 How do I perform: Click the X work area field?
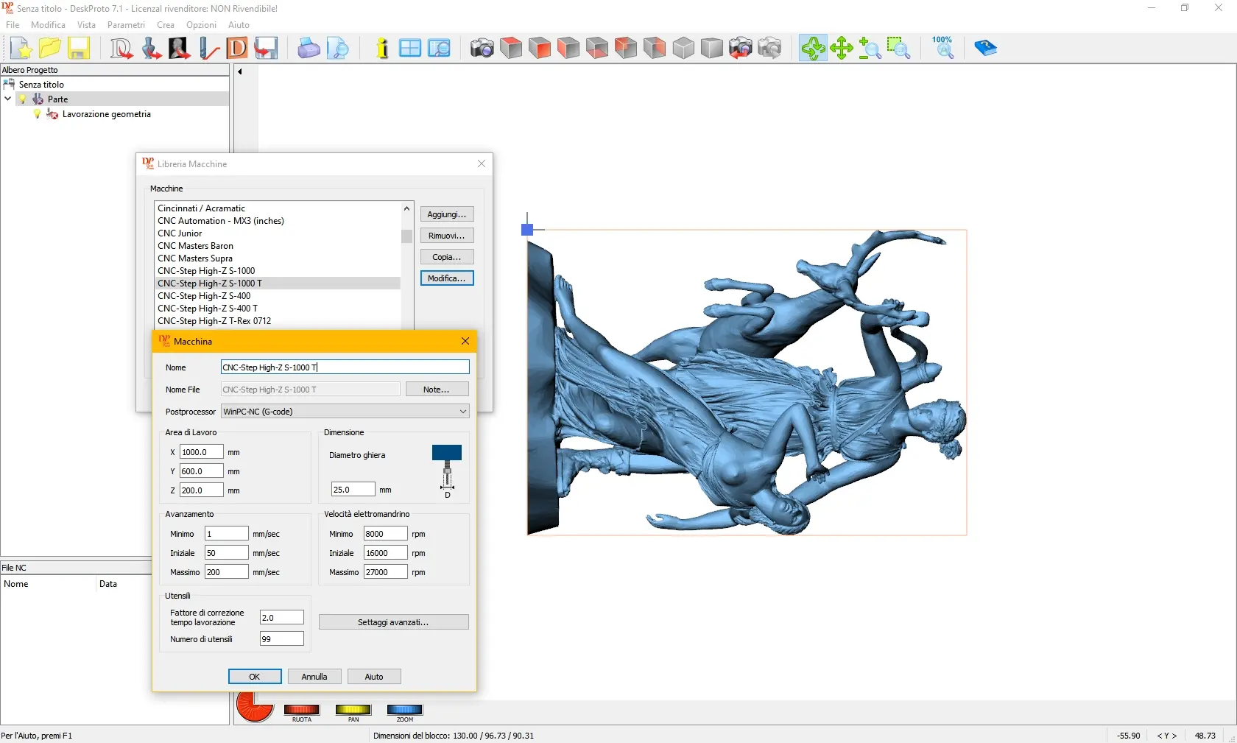tap(201, 452)
